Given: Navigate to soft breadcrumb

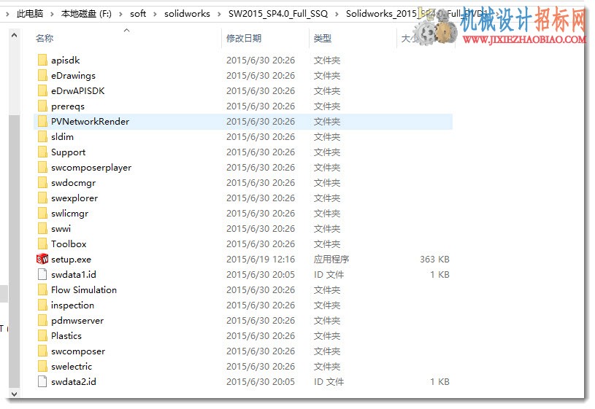Looking at the screenshot, I should pyautogui.click(x=138, y=14).
